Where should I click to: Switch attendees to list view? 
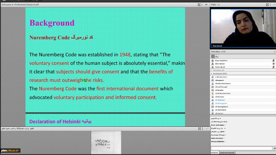pyautogui.click(x=213, y=56)
